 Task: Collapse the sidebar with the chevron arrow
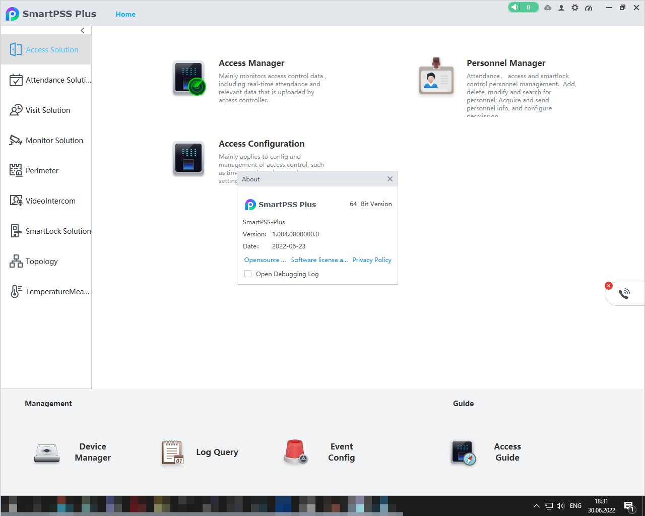[x=83, y=31]
